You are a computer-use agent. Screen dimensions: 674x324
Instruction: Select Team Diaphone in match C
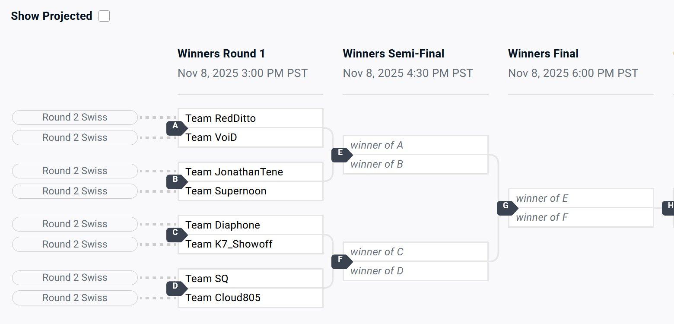coord(251,225)
